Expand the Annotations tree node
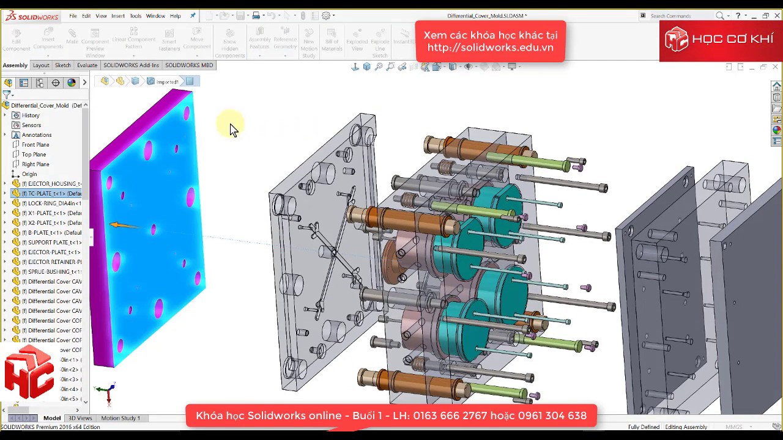This screenshot has width=783, height=440. point(6,135)
